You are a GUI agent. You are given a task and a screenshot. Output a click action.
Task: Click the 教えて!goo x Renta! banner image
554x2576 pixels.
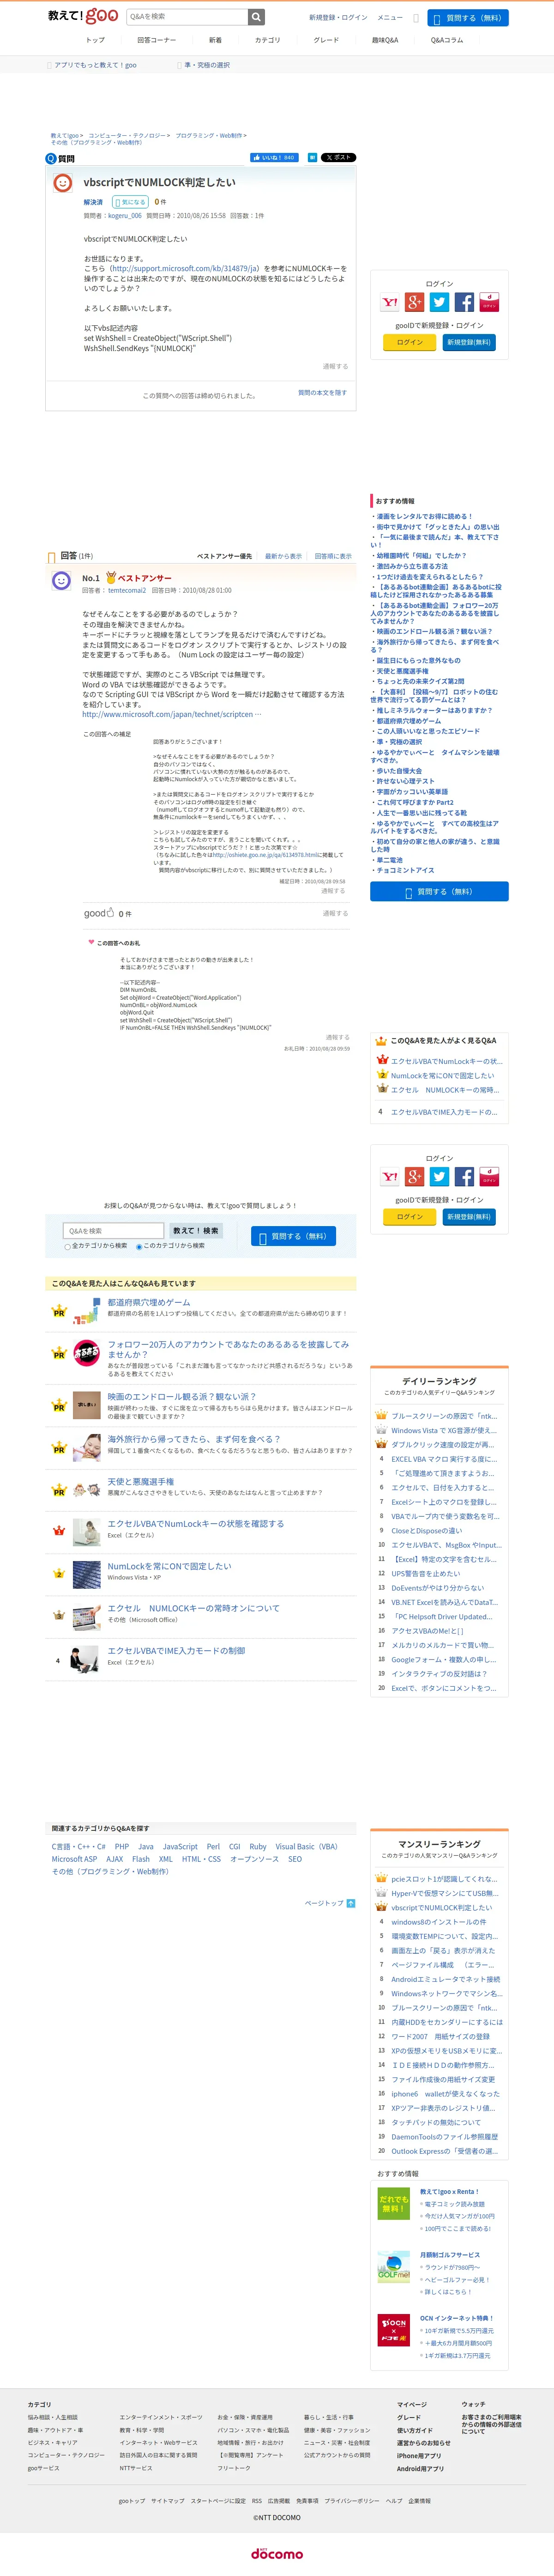tap(394, 2203)
